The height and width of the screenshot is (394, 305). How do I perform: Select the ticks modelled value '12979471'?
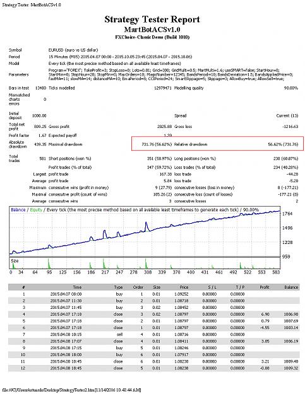tap(162, 88)
